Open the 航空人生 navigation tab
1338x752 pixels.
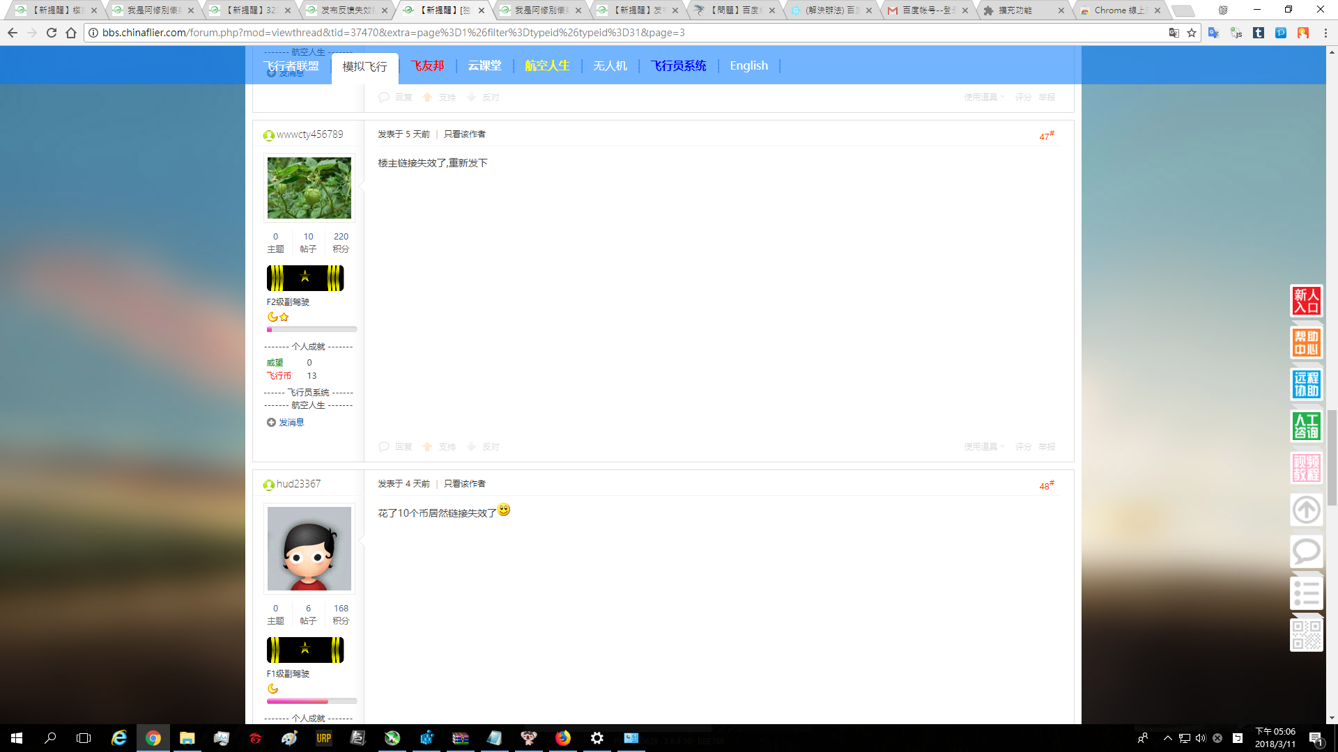547,65
